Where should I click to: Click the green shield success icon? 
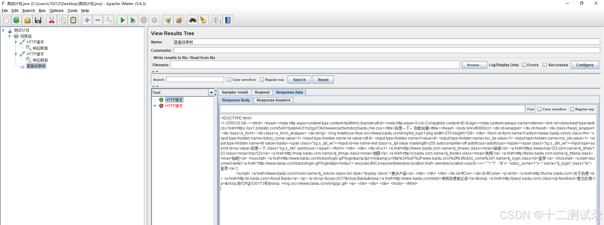pyautogui.click(x=161, y=100)
